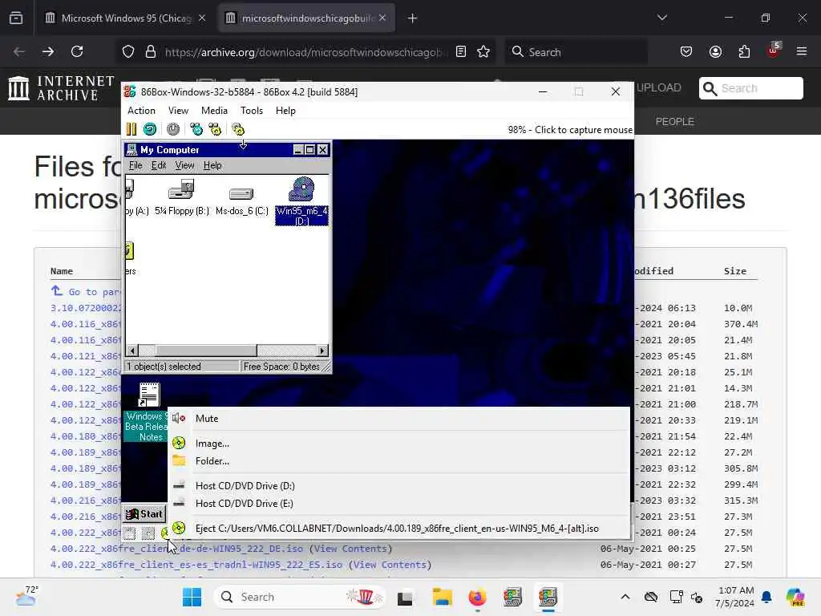Click the first floppy status bar icon in 86Box

[x=130, y=533]
